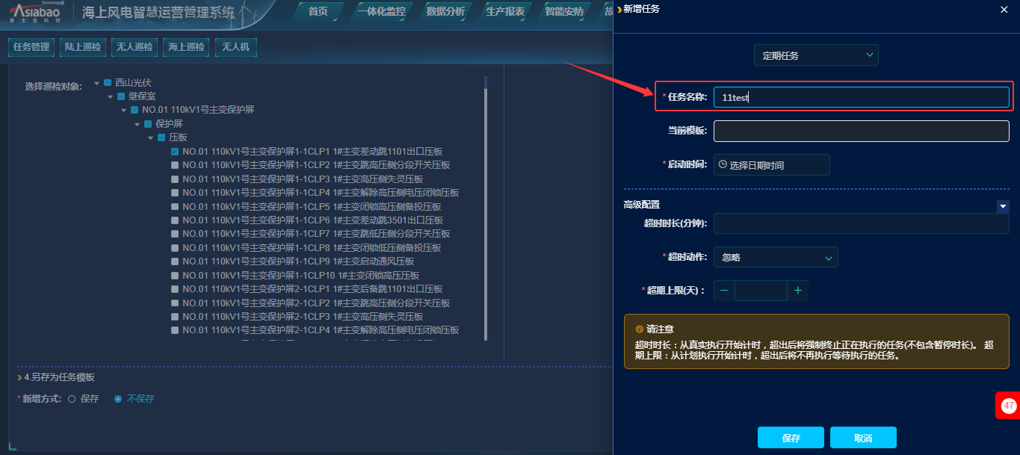Image resolution: width=1020 pixels, height=455 pixels.
Task: Open the 一体化监控 navigation tab
Action: pyautogui.click(x=381, y=11)
